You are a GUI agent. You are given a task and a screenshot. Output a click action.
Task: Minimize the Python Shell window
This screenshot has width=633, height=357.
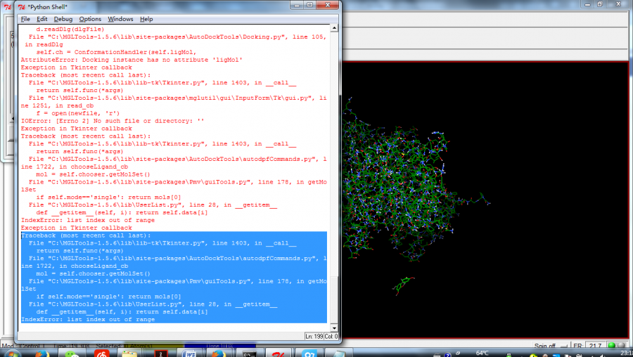click(x=297, y=5)
